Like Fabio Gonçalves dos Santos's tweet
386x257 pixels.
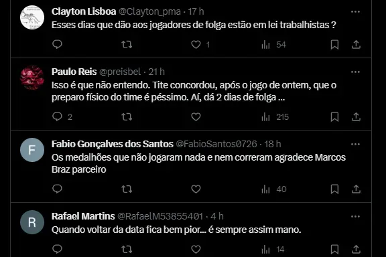tap(196, 189)
